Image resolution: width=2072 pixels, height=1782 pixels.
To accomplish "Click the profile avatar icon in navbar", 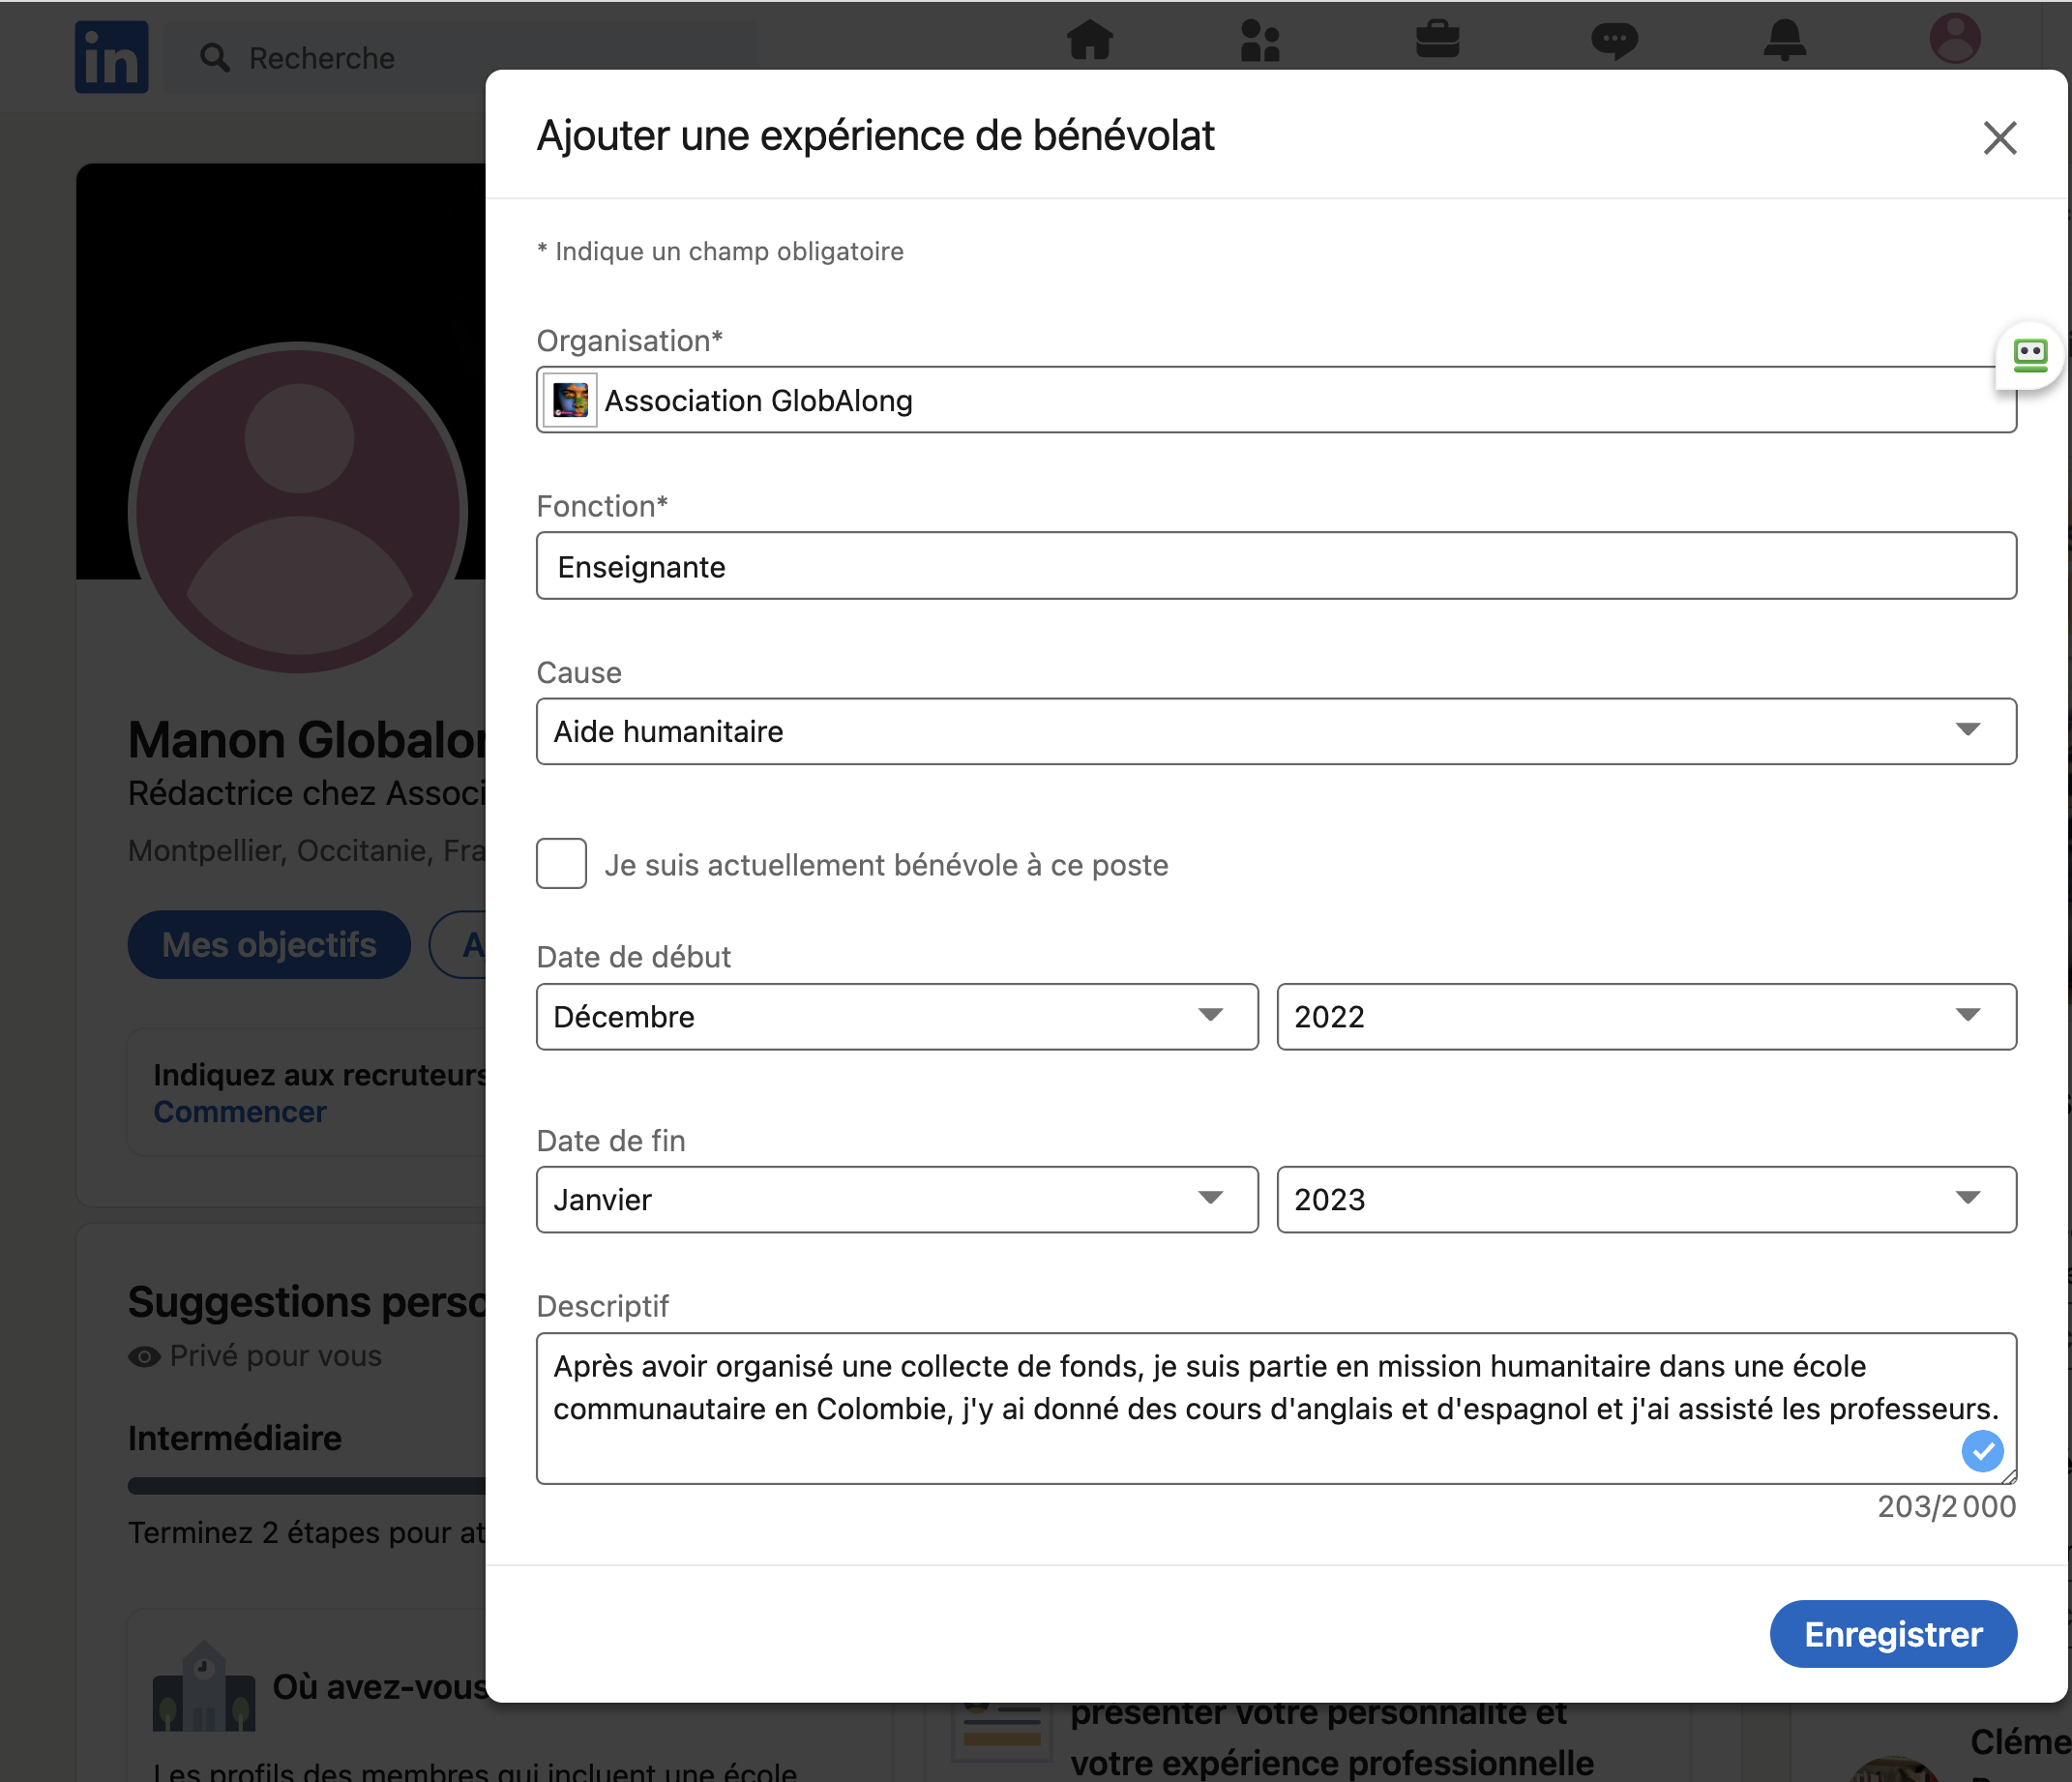I will pos(1955,39).
